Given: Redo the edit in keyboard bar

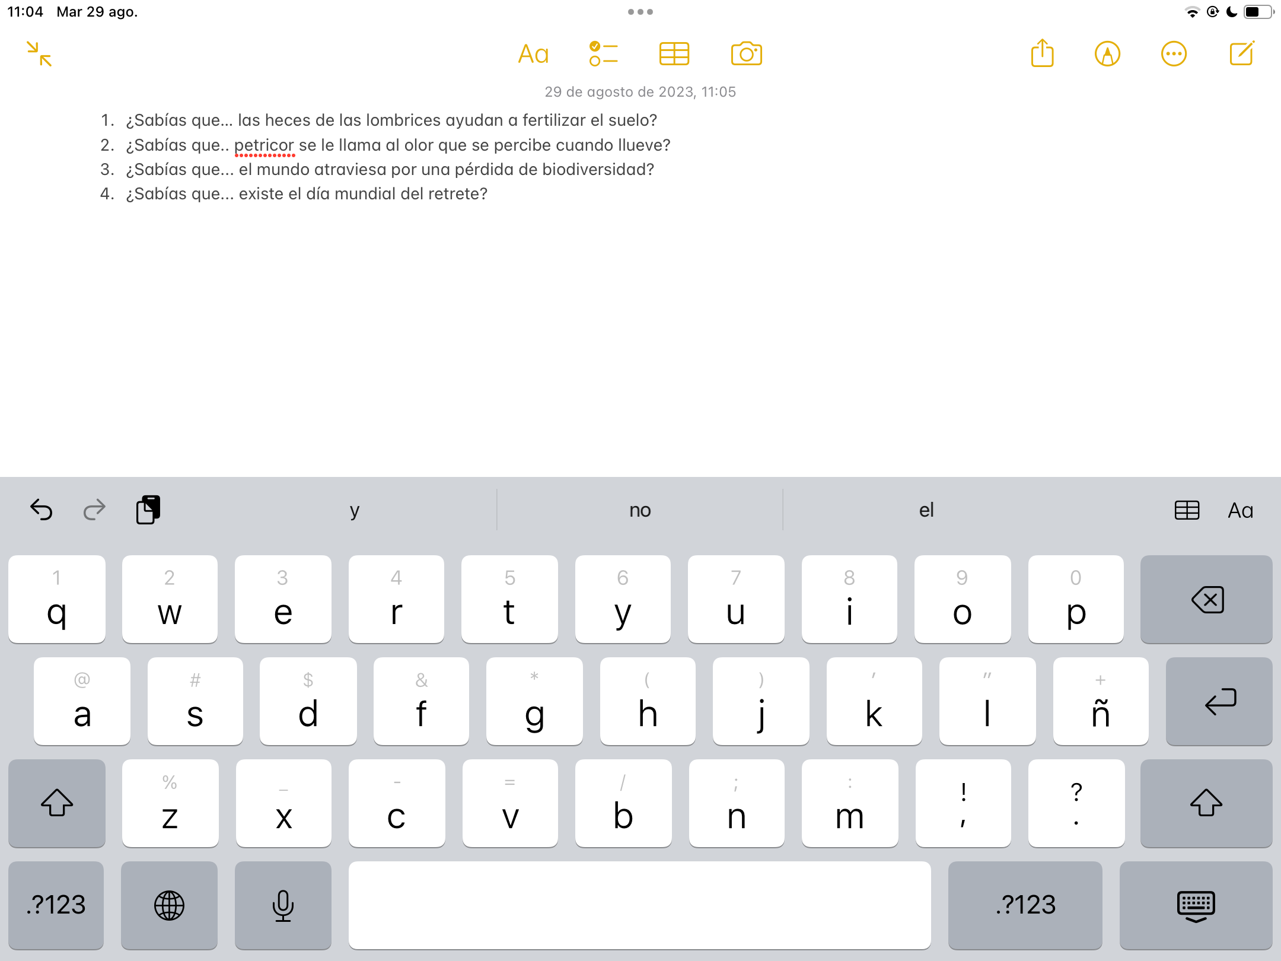Looking at the screenshot, I should coord(94,510).
